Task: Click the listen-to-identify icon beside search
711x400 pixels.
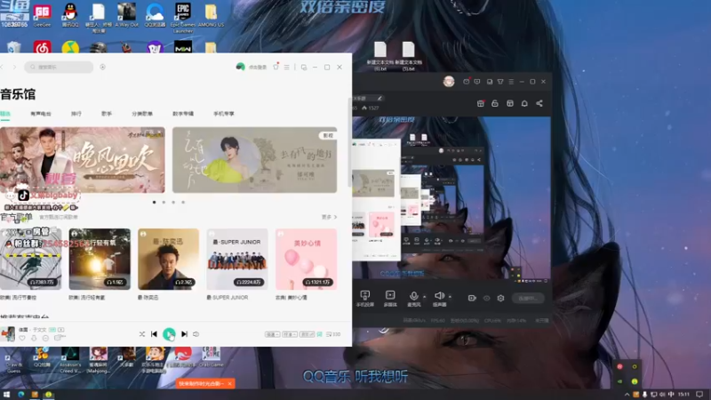Action: [x=103, y=68]
